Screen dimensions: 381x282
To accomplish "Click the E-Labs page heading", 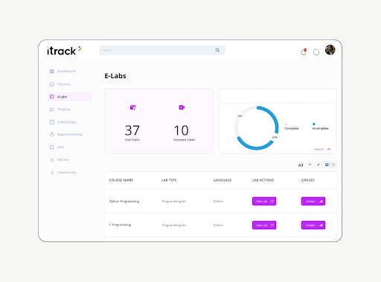I will pyautogui.click(x=115, y=76).
